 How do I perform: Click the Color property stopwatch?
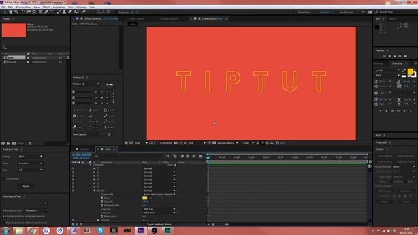[x=102, y=198]
